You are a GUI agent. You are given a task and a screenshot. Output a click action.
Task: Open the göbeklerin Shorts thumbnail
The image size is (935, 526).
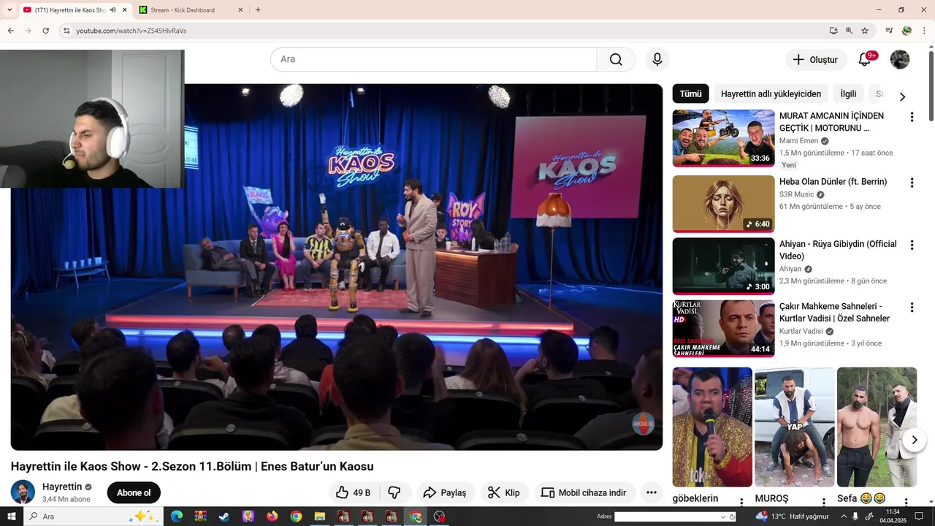[712, 427]
